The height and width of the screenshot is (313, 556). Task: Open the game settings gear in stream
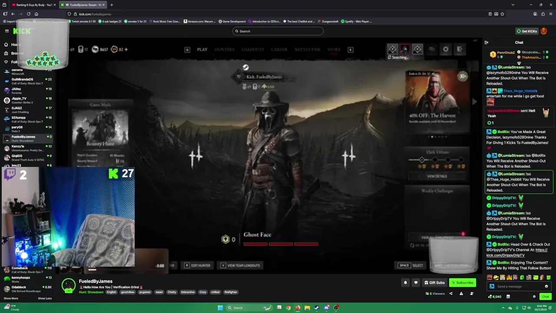click(x=446, y=49)
